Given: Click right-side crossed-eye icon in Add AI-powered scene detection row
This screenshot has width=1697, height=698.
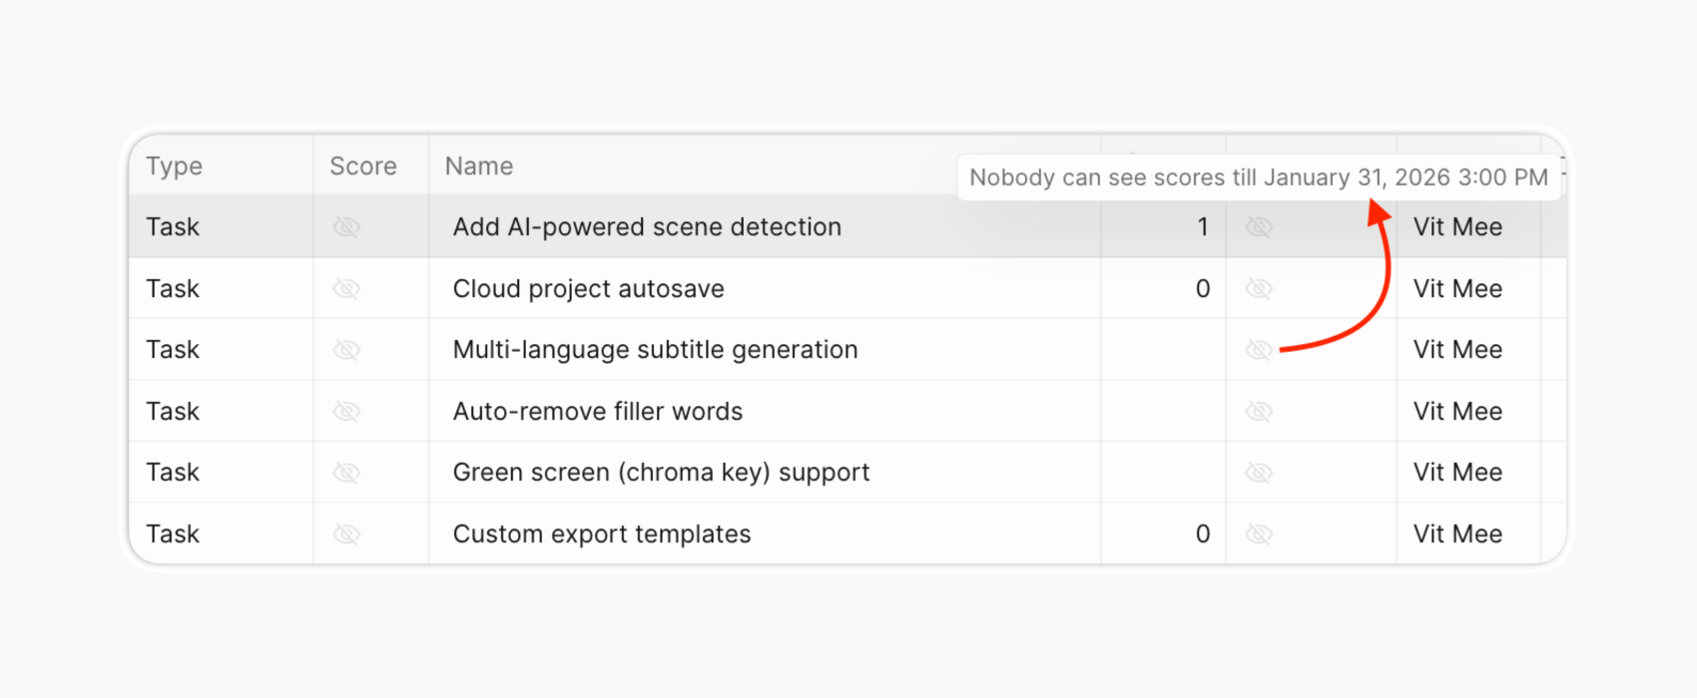Looking at the screenshot, I should [x=1259, y=227].
